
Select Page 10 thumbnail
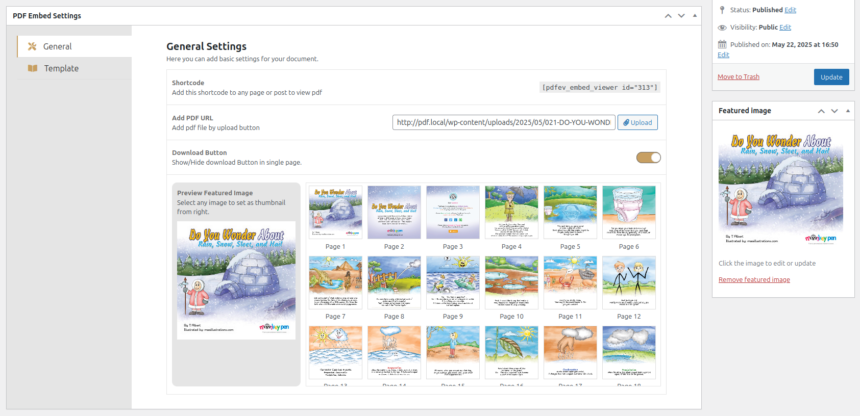[511, 282]
